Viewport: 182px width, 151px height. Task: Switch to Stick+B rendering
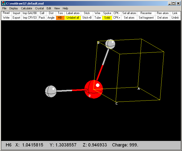87,18
